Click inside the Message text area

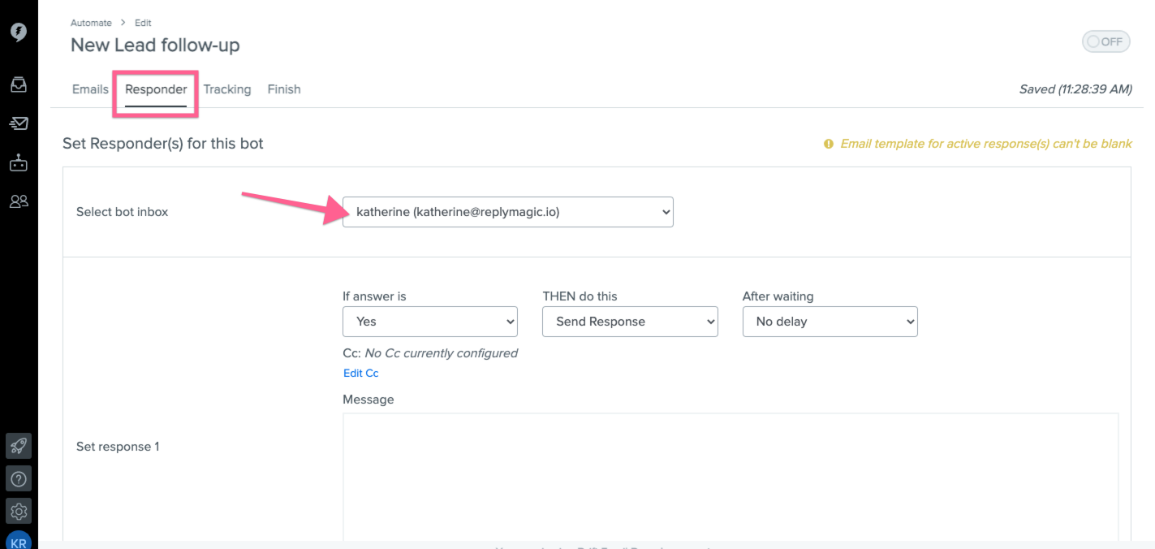[x=730, y=478]
